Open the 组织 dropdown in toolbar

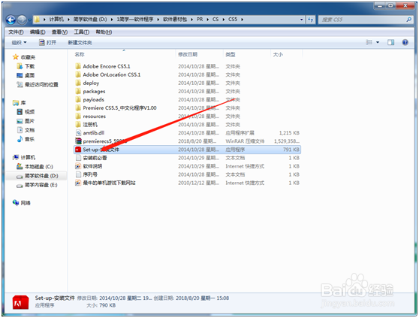[19, 43]
